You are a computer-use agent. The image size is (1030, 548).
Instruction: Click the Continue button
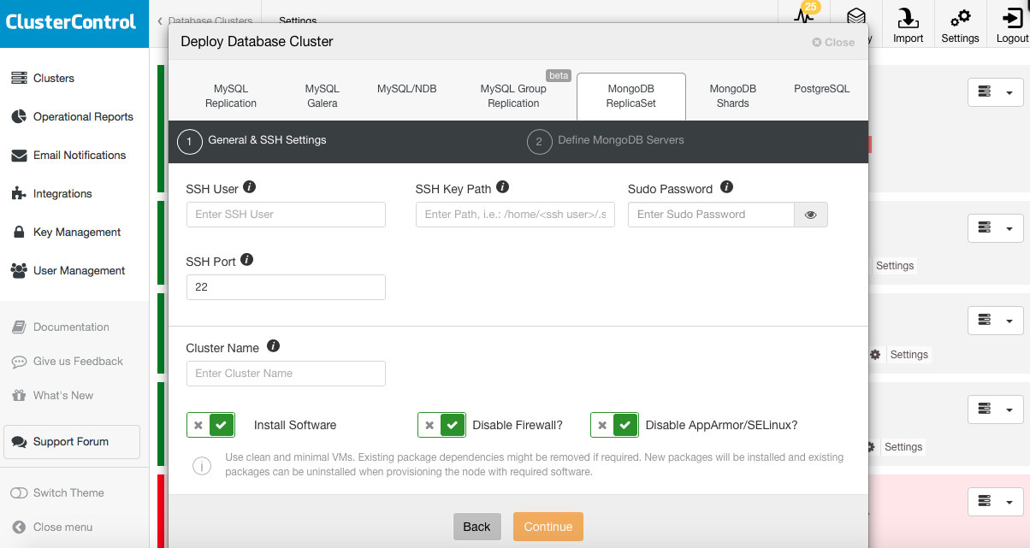point(548,527)
